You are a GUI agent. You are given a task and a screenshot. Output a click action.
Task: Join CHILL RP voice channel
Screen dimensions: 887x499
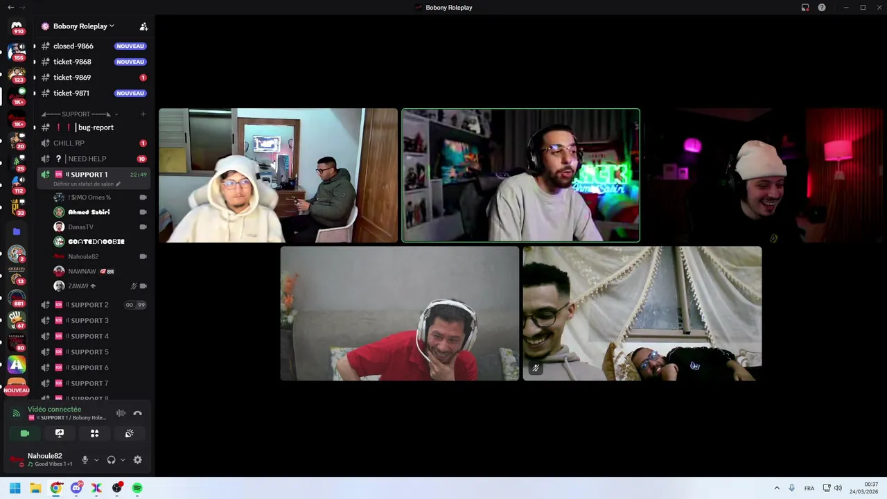click(x=94, y=143)
